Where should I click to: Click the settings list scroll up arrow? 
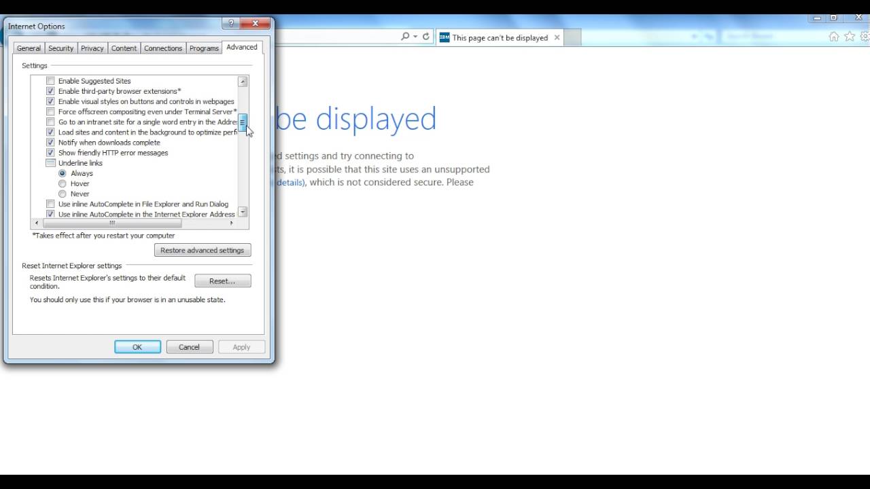(243, 81)
